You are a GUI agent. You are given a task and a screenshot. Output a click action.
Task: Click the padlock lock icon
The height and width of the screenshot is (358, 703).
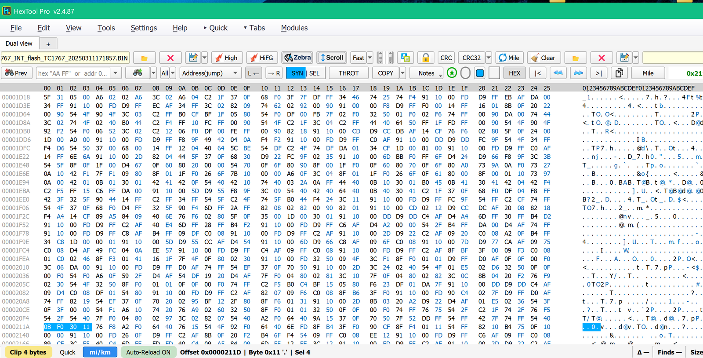click(x=425, y=58)
